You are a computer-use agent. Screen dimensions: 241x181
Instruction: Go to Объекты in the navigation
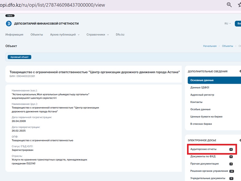point(37,35)
